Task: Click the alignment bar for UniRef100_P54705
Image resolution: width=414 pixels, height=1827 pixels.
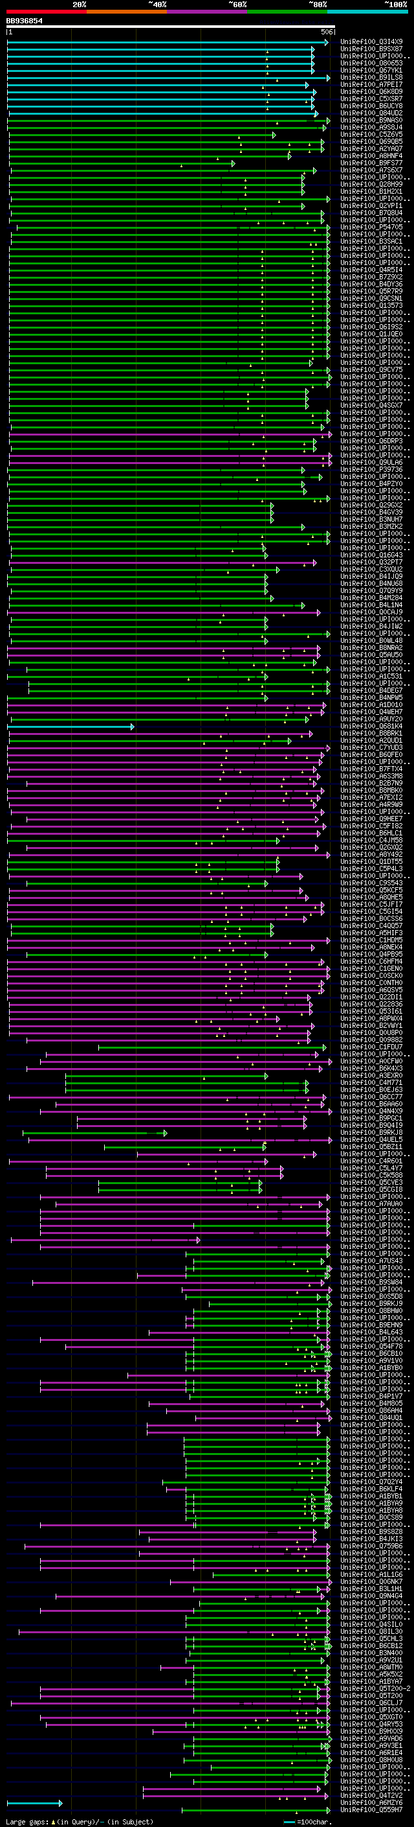Action: [x=173, y=227]
